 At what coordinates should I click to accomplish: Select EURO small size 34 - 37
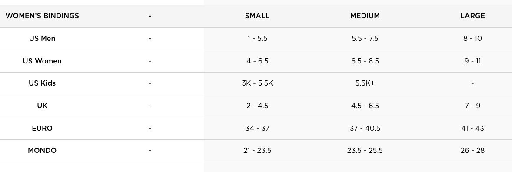point(257,128)
